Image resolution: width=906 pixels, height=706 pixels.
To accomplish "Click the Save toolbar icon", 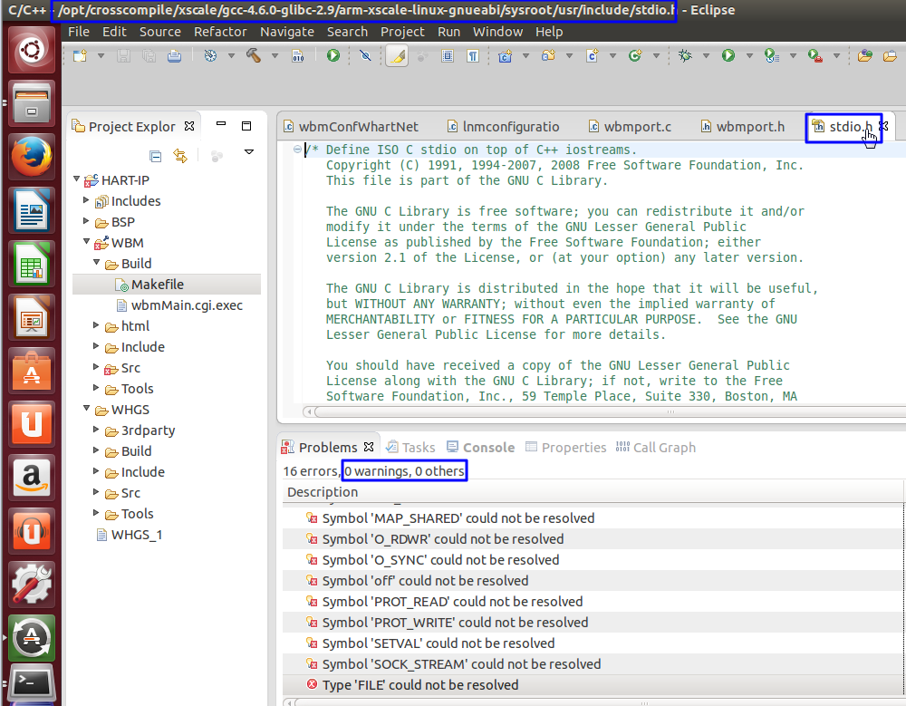I will pyautogui.click(x=124, y=55).
